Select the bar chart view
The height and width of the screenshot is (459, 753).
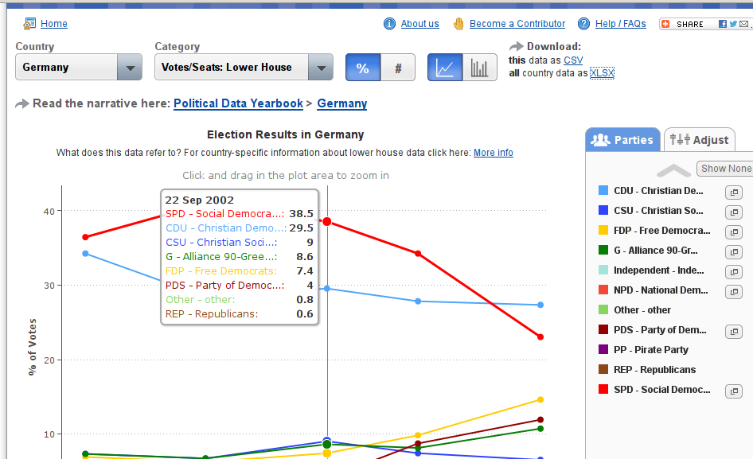tap(480, 67)
